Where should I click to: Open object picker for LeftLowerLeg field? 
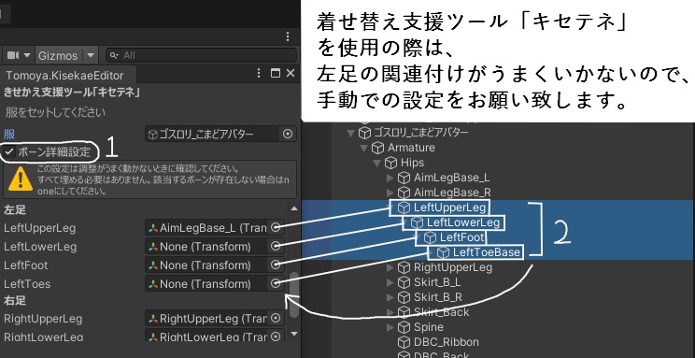[x=276, y=246]
